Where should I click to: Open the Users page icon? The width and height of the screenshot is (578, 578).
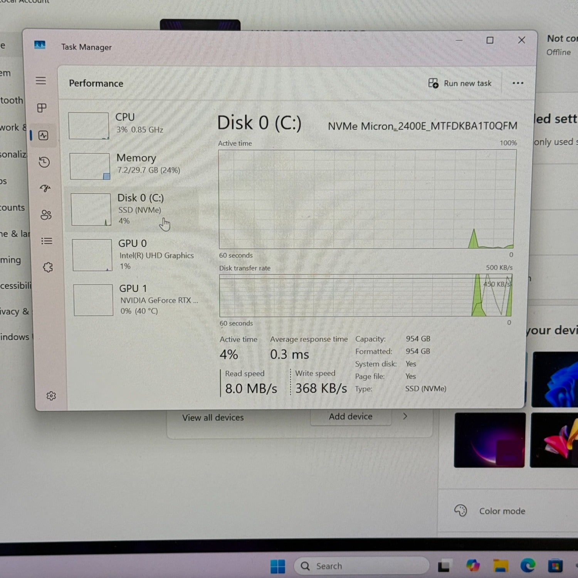[46, 215]
